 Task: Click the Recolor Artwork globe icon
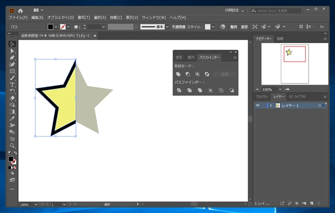click(222, 27)
